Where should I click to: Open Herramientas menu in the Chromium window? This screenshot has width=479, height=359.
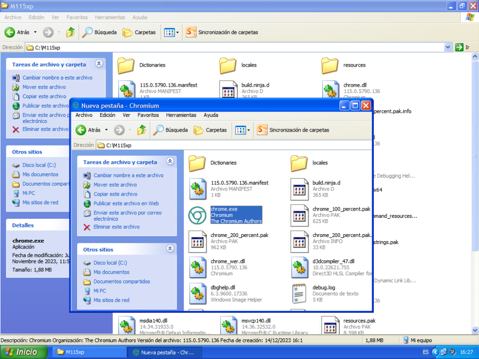coord(181,115)
